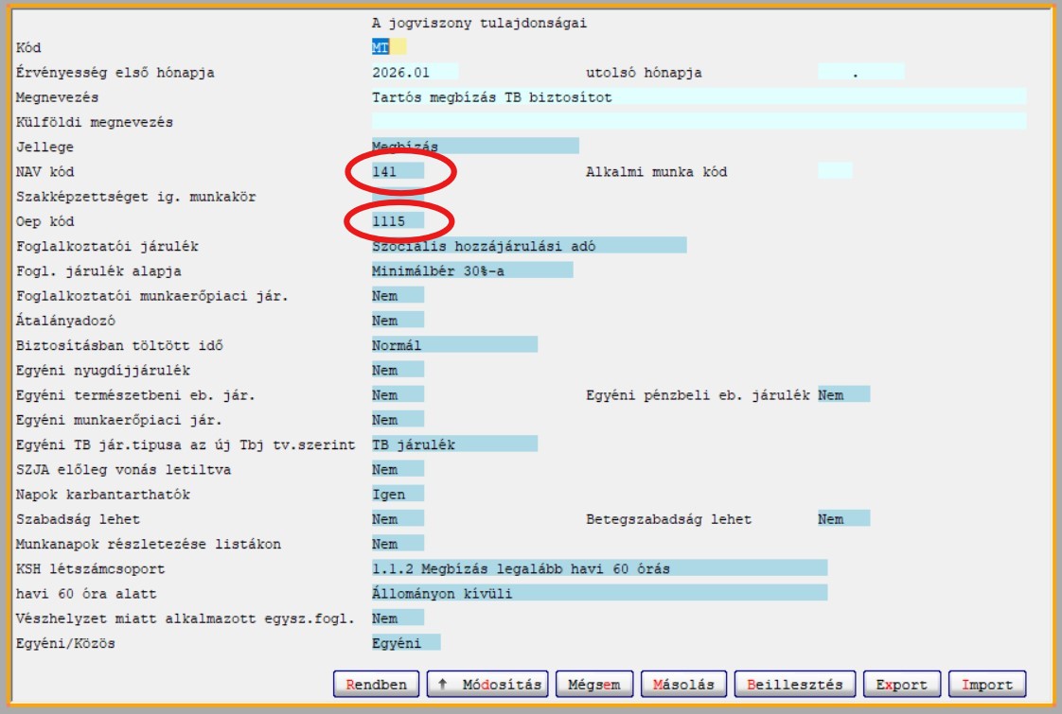Toggle Betegszabadság lehet Nem value
1062x714 pixels.
click(x=843, y=519)
